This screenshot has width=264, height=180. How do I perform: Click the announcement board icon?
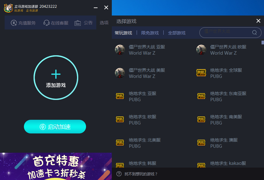[78, 23]
